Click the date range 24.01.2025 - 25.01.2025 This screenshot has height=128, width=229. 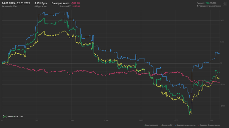[16, 3]
